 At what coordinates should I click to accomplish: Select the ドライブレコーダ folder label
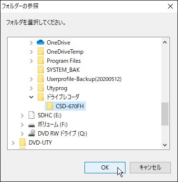tap(63, 97)
